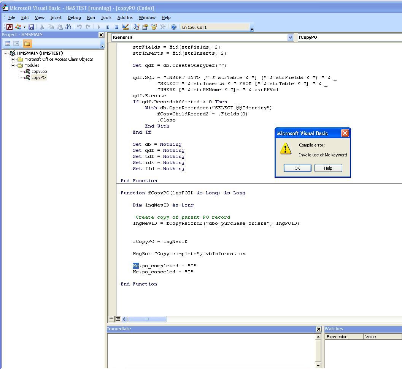Click OK in the compile error dialog
Image resolution: width=402 pixels, height=369 pixels.
[297, 168]
